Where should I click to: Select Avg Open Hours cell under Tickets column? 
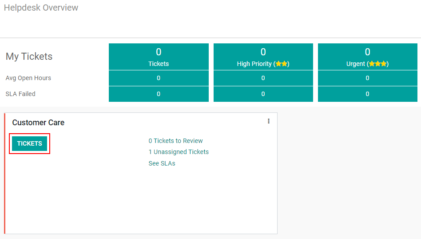coord(159,78)
